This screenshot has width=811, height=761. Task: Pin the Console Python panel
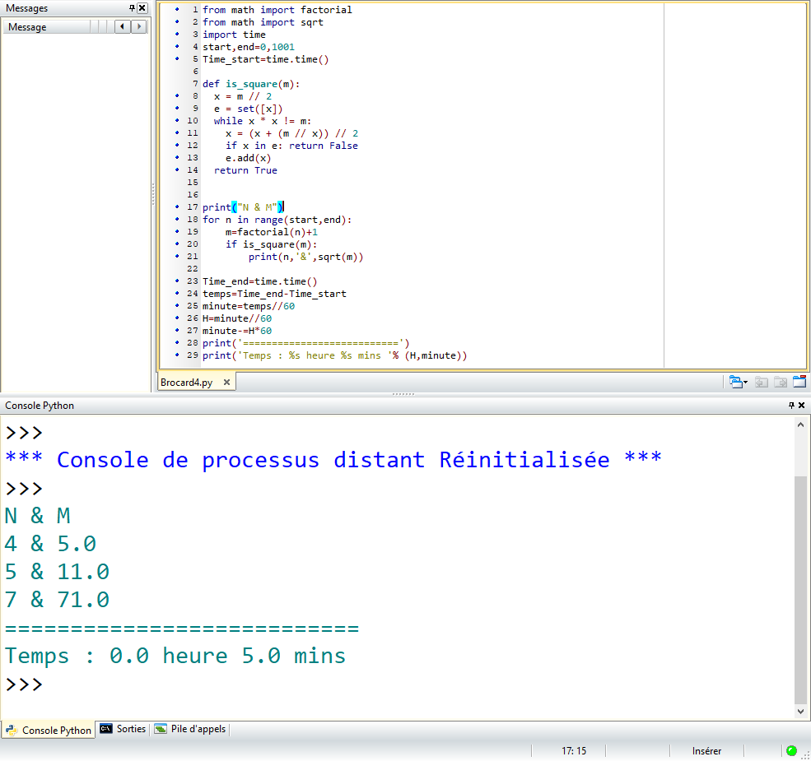click(x=791, y=406)
